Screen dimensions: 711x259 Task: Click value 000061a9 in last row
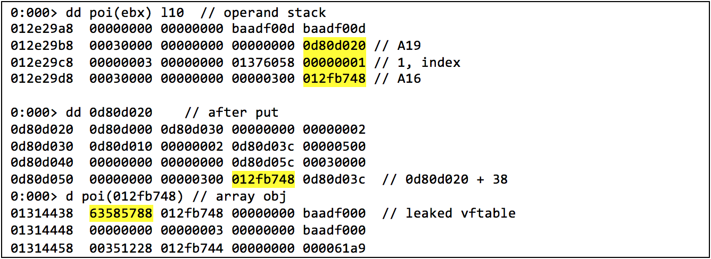coord(334,246)
